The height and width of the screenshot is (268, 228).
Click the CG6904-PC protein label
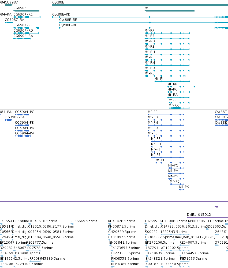point(24,112)
